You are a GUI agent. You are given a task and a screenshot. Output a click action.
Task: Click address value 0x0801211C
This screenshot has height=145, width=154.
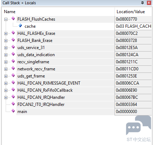pos(127,62)
